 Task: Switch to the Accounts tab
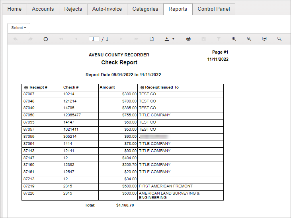point(43,9)
